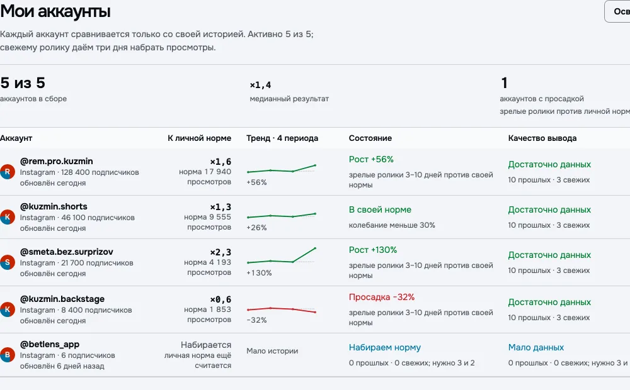
Task: Click the "Качество вывода" column header
Action: click(x=542, y=138)
